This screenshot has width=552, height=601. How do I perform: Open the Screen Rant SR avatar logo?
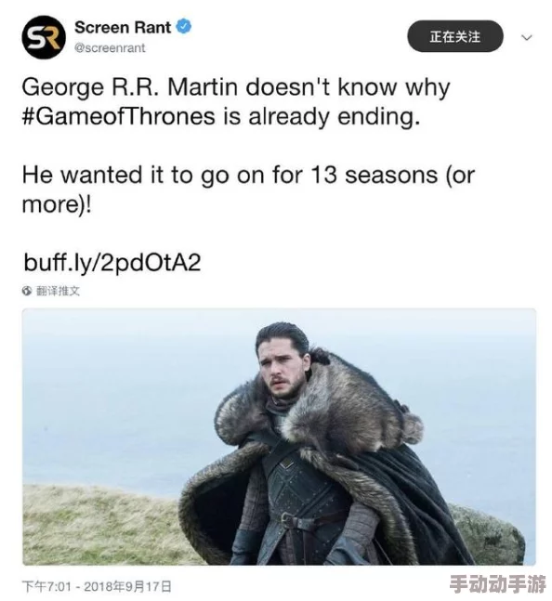[x=44, y=37]
